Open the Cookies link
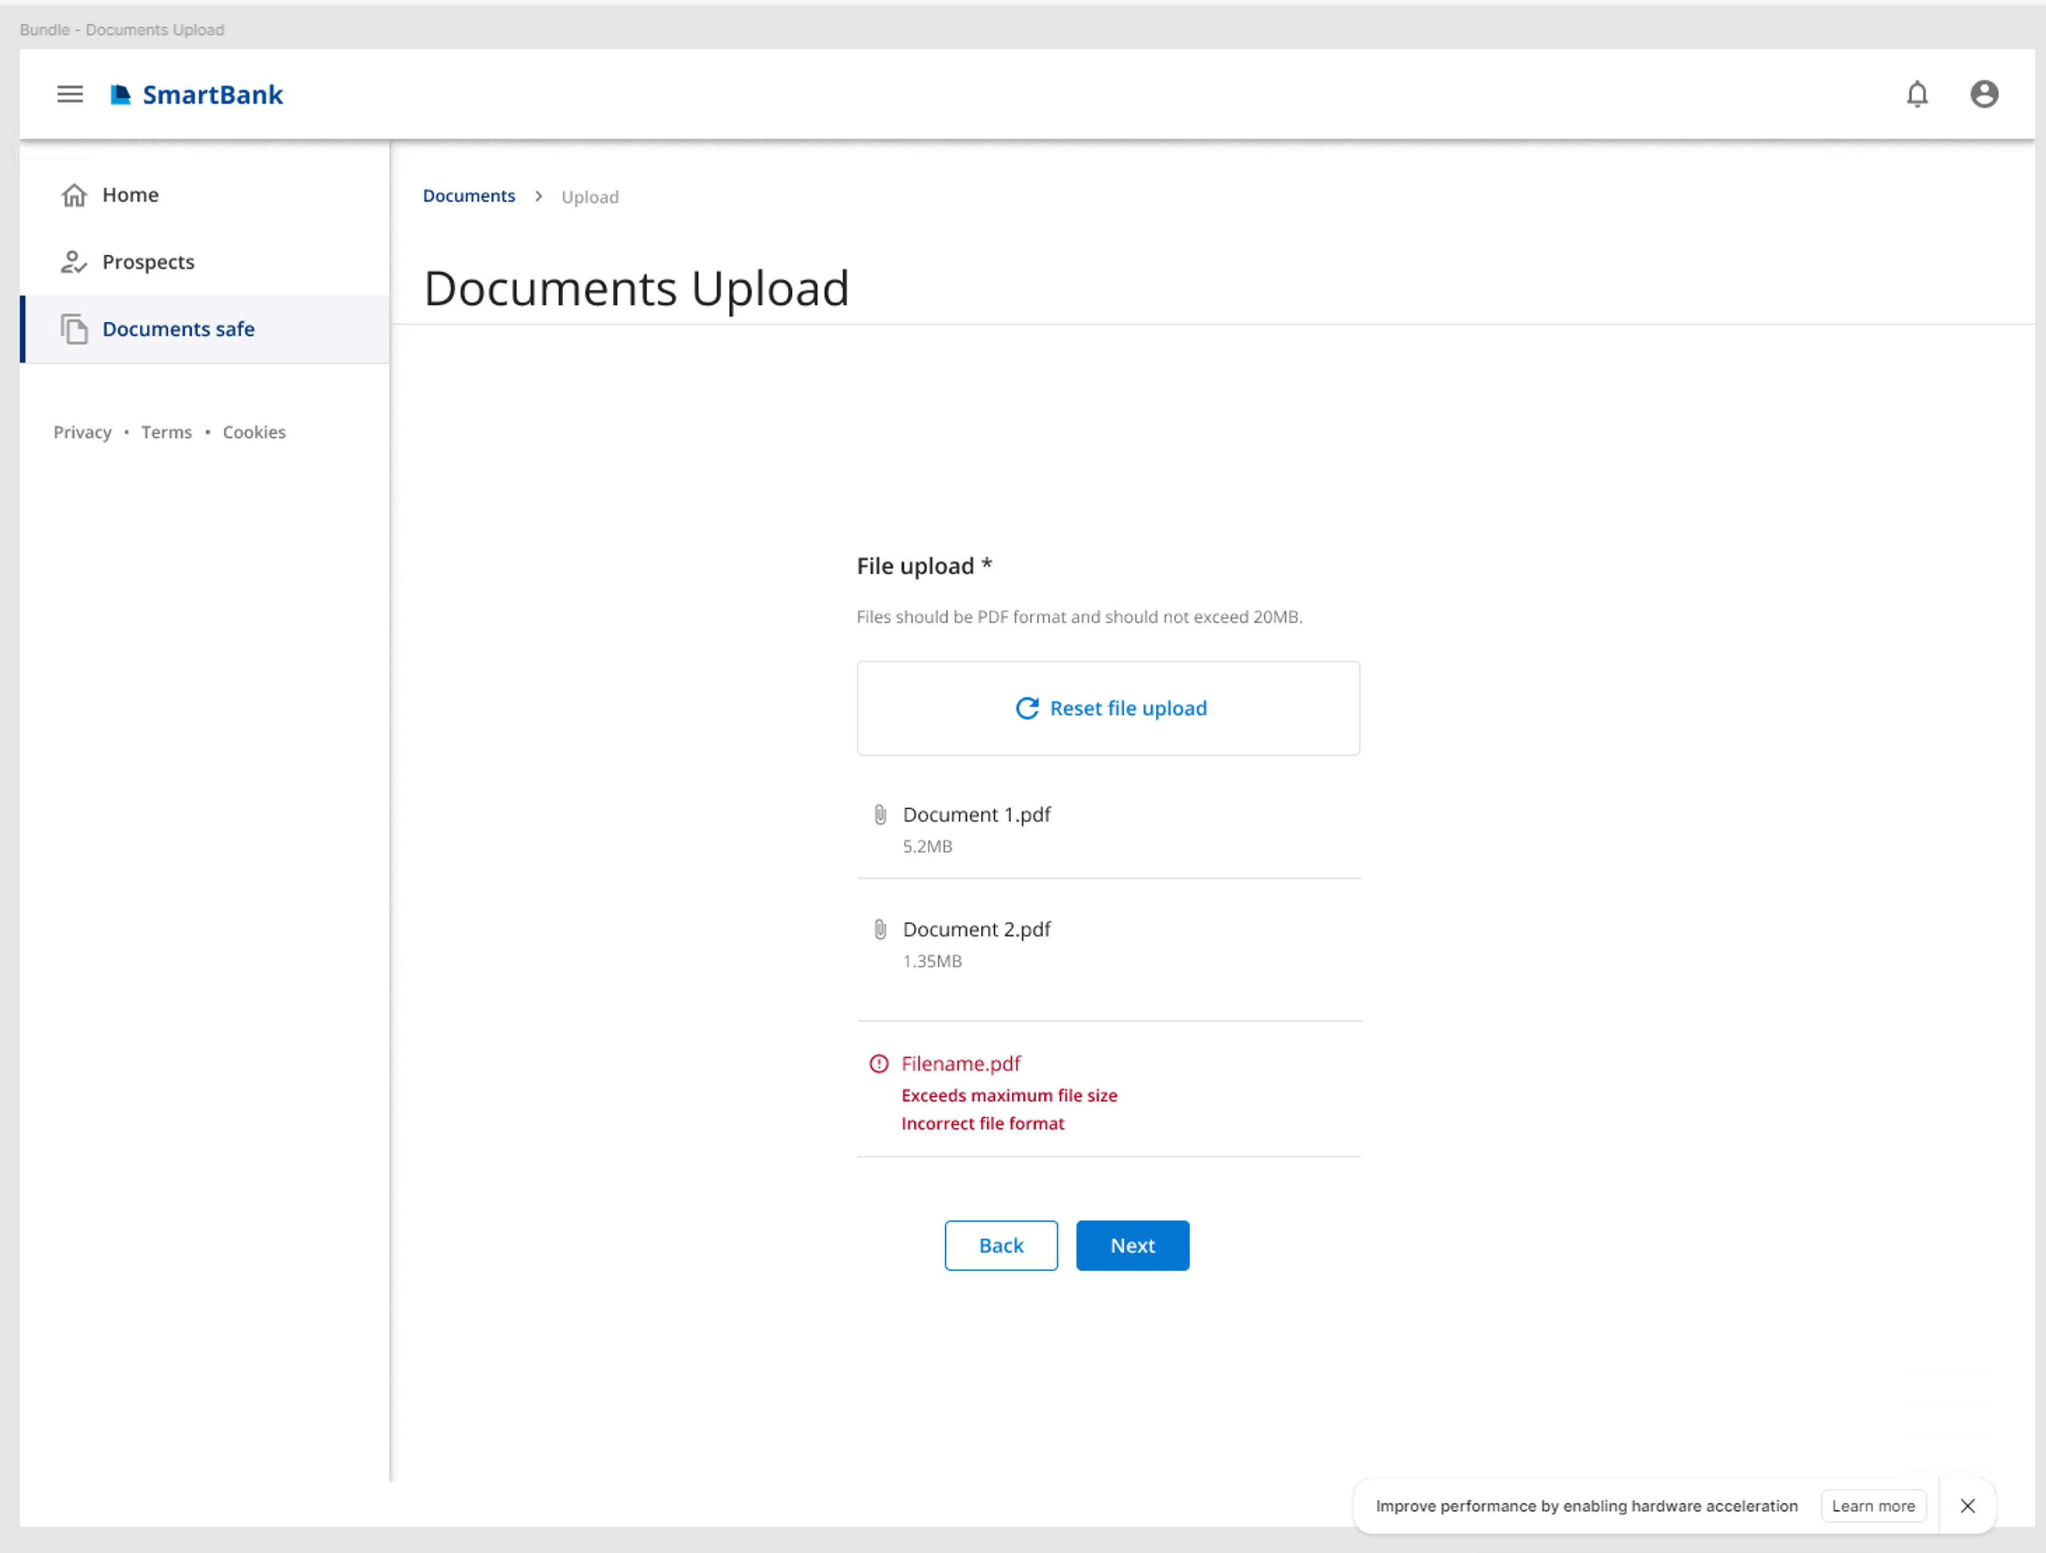2046x1553 pixels. pos(254,432)
